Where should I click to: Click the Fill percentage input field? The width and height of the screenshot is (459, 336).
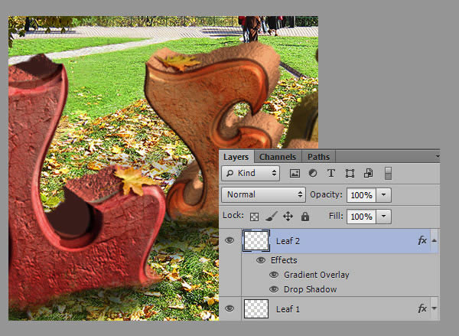(x=361, y=217)
